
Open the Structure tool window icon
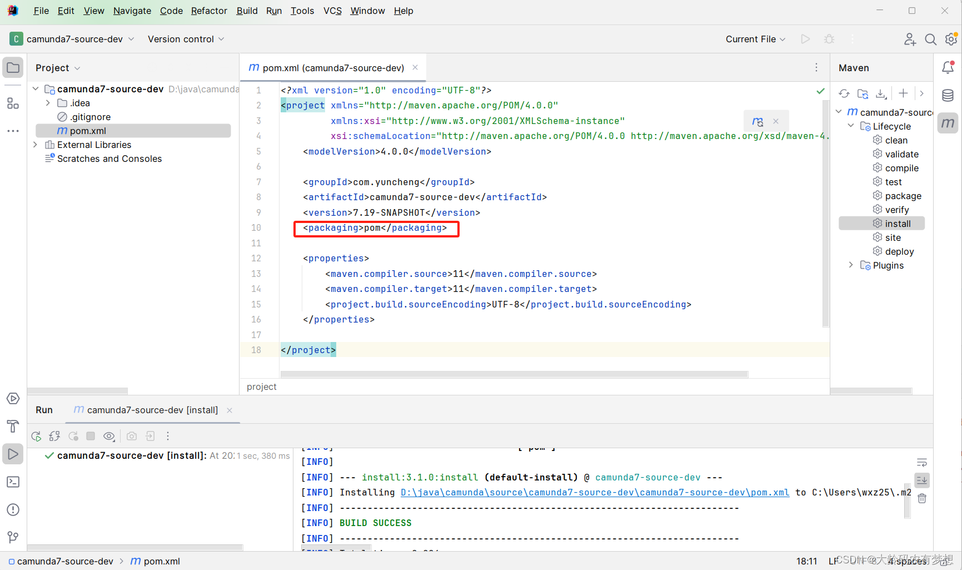(13, 103)
